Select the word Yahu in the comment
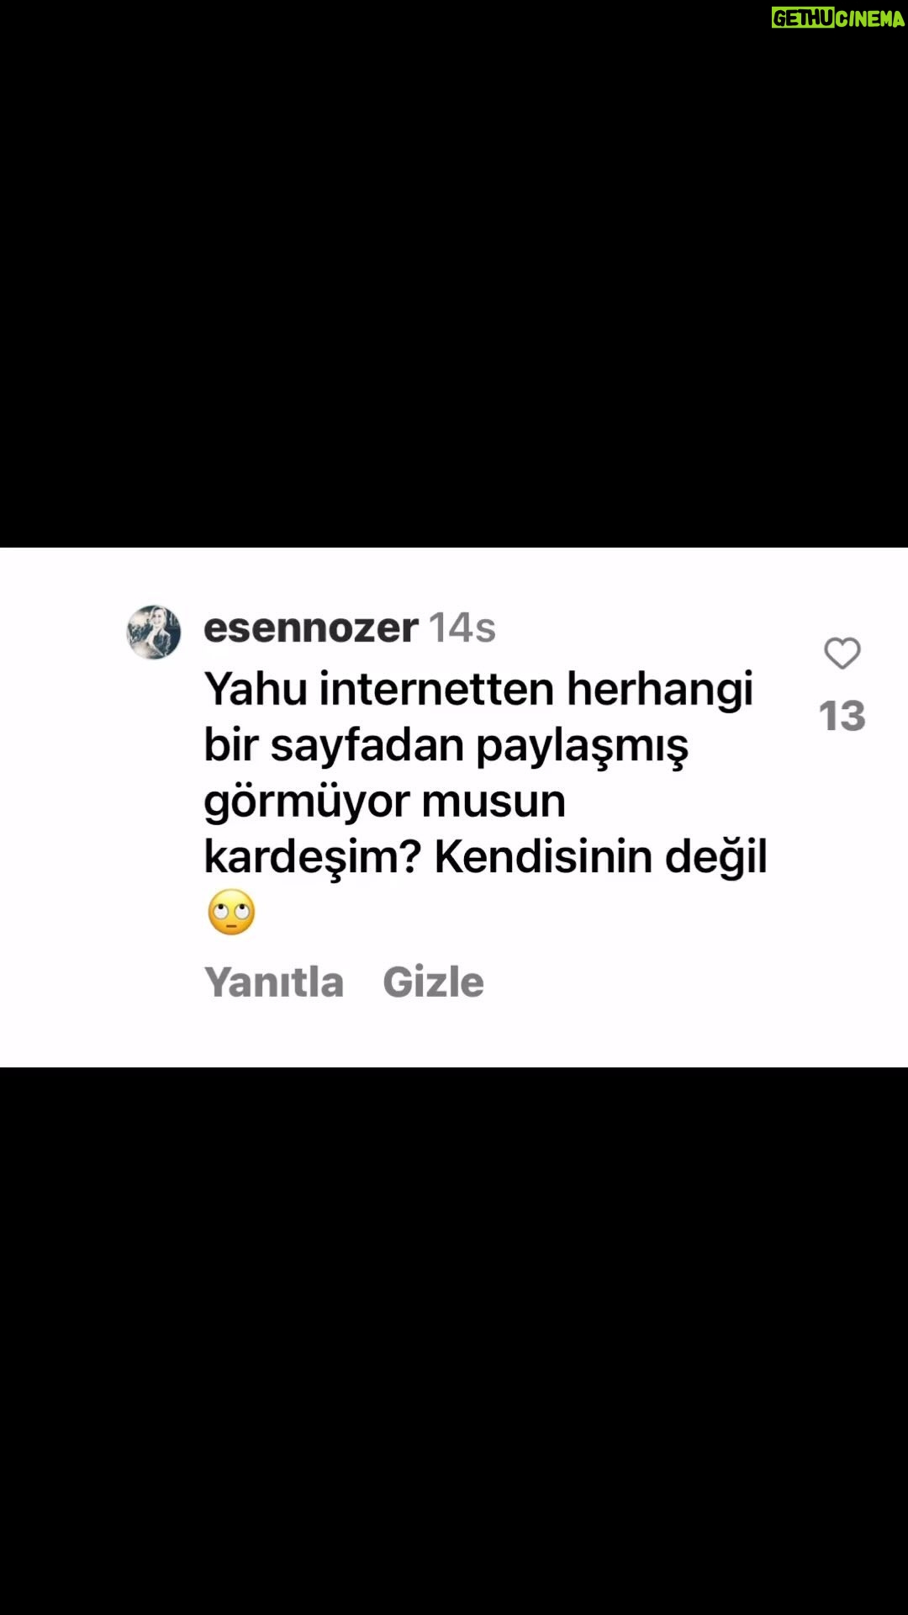The height and width of the screenshot is (1615, 908). tap(256, 689)
